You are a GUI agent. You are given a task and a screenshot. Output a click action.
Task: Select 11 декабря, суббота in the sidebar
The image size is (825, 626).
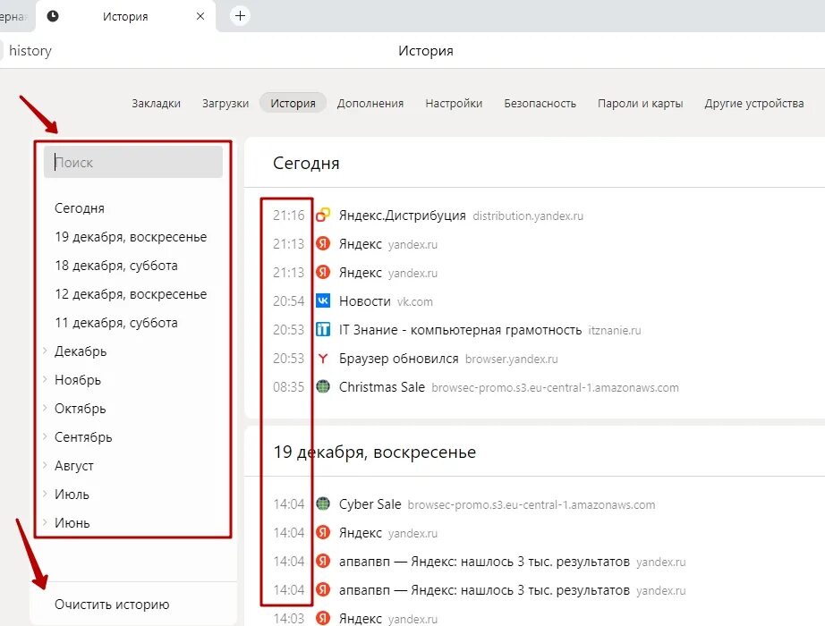(x=116, y=323)
